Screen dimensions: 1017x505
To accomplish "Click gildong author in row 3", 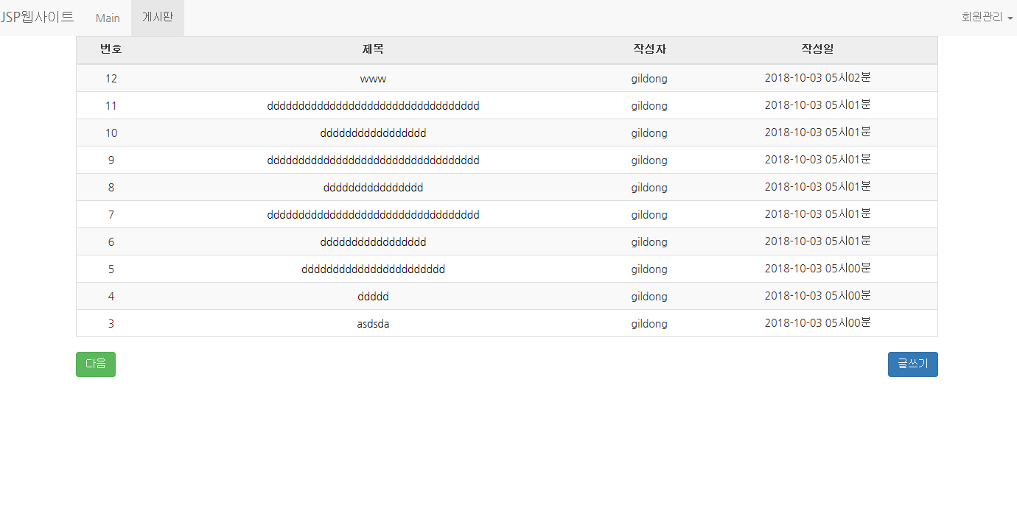I will click(649, 323).
